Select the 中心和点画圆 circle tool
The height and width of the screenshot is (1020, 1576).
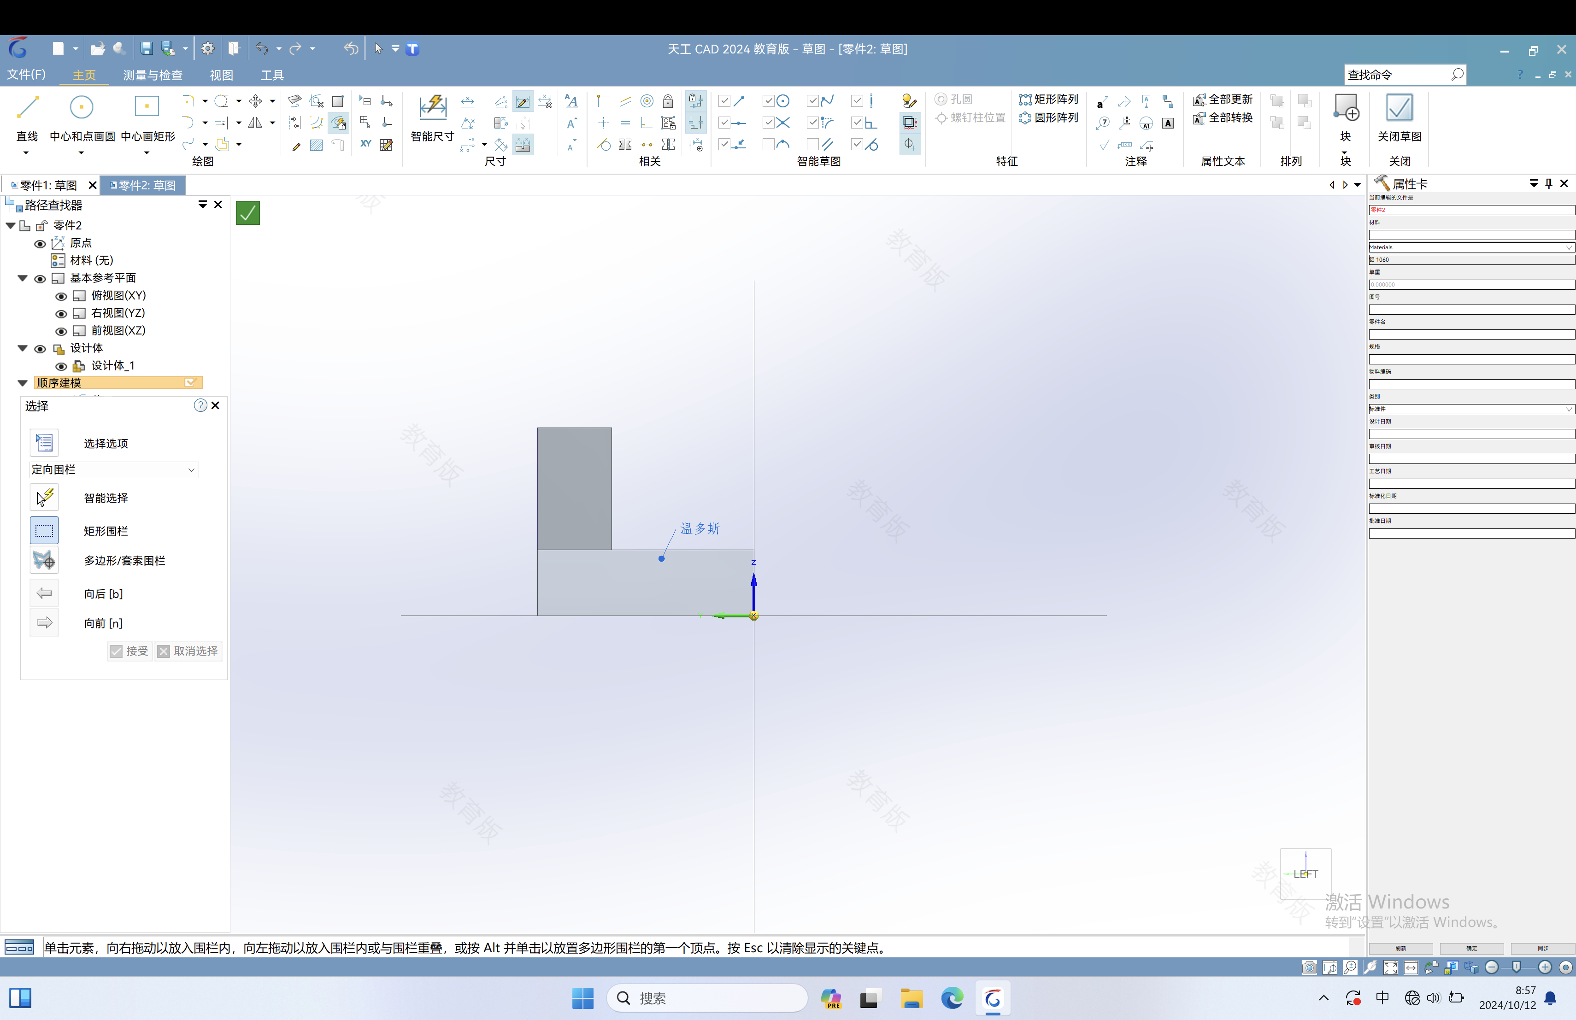[x=82, y=107]
